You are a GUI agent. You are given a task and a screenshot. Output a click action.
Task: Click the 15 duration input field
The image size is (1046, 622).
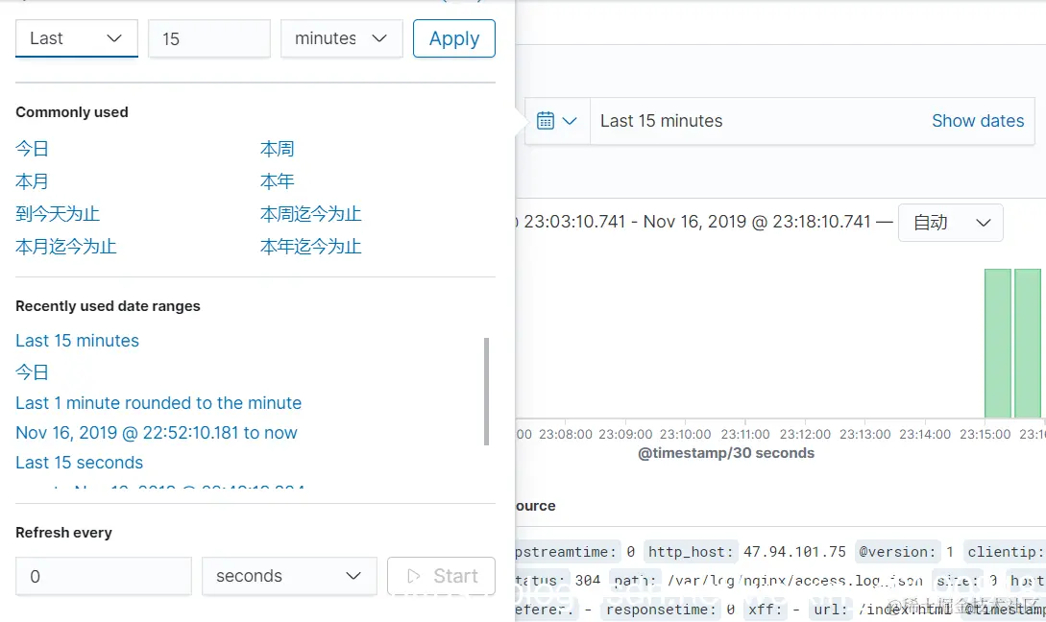(208, 38)
